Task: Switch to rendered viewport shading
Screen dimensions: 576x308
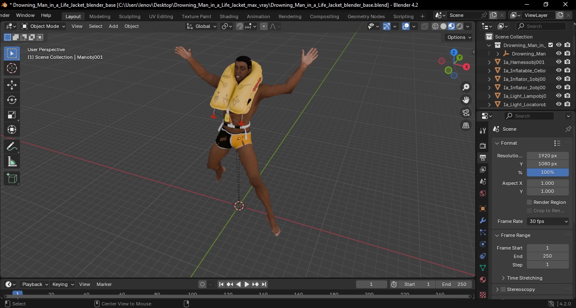Action: [460, 26]
